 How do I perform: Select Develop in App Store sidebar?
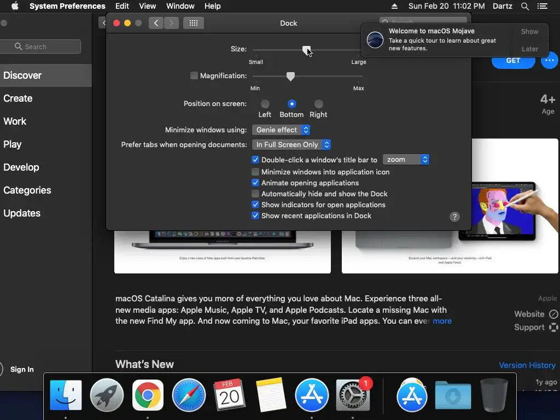click(x=46, y=167)
